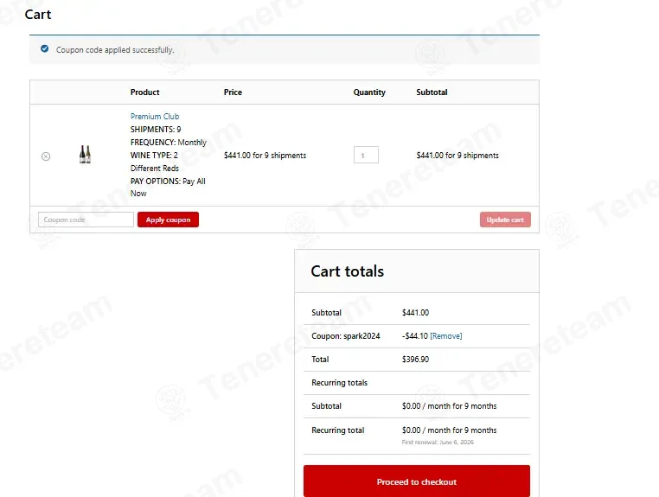This screenshot has height=497, width=659.
Task: Click the Update cart button
Action: click(505, 220)
